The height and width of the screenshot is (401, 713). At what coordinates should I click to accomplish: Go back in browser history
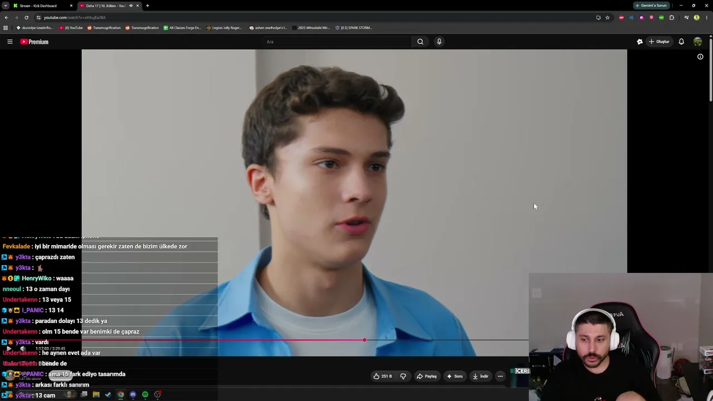6,17
